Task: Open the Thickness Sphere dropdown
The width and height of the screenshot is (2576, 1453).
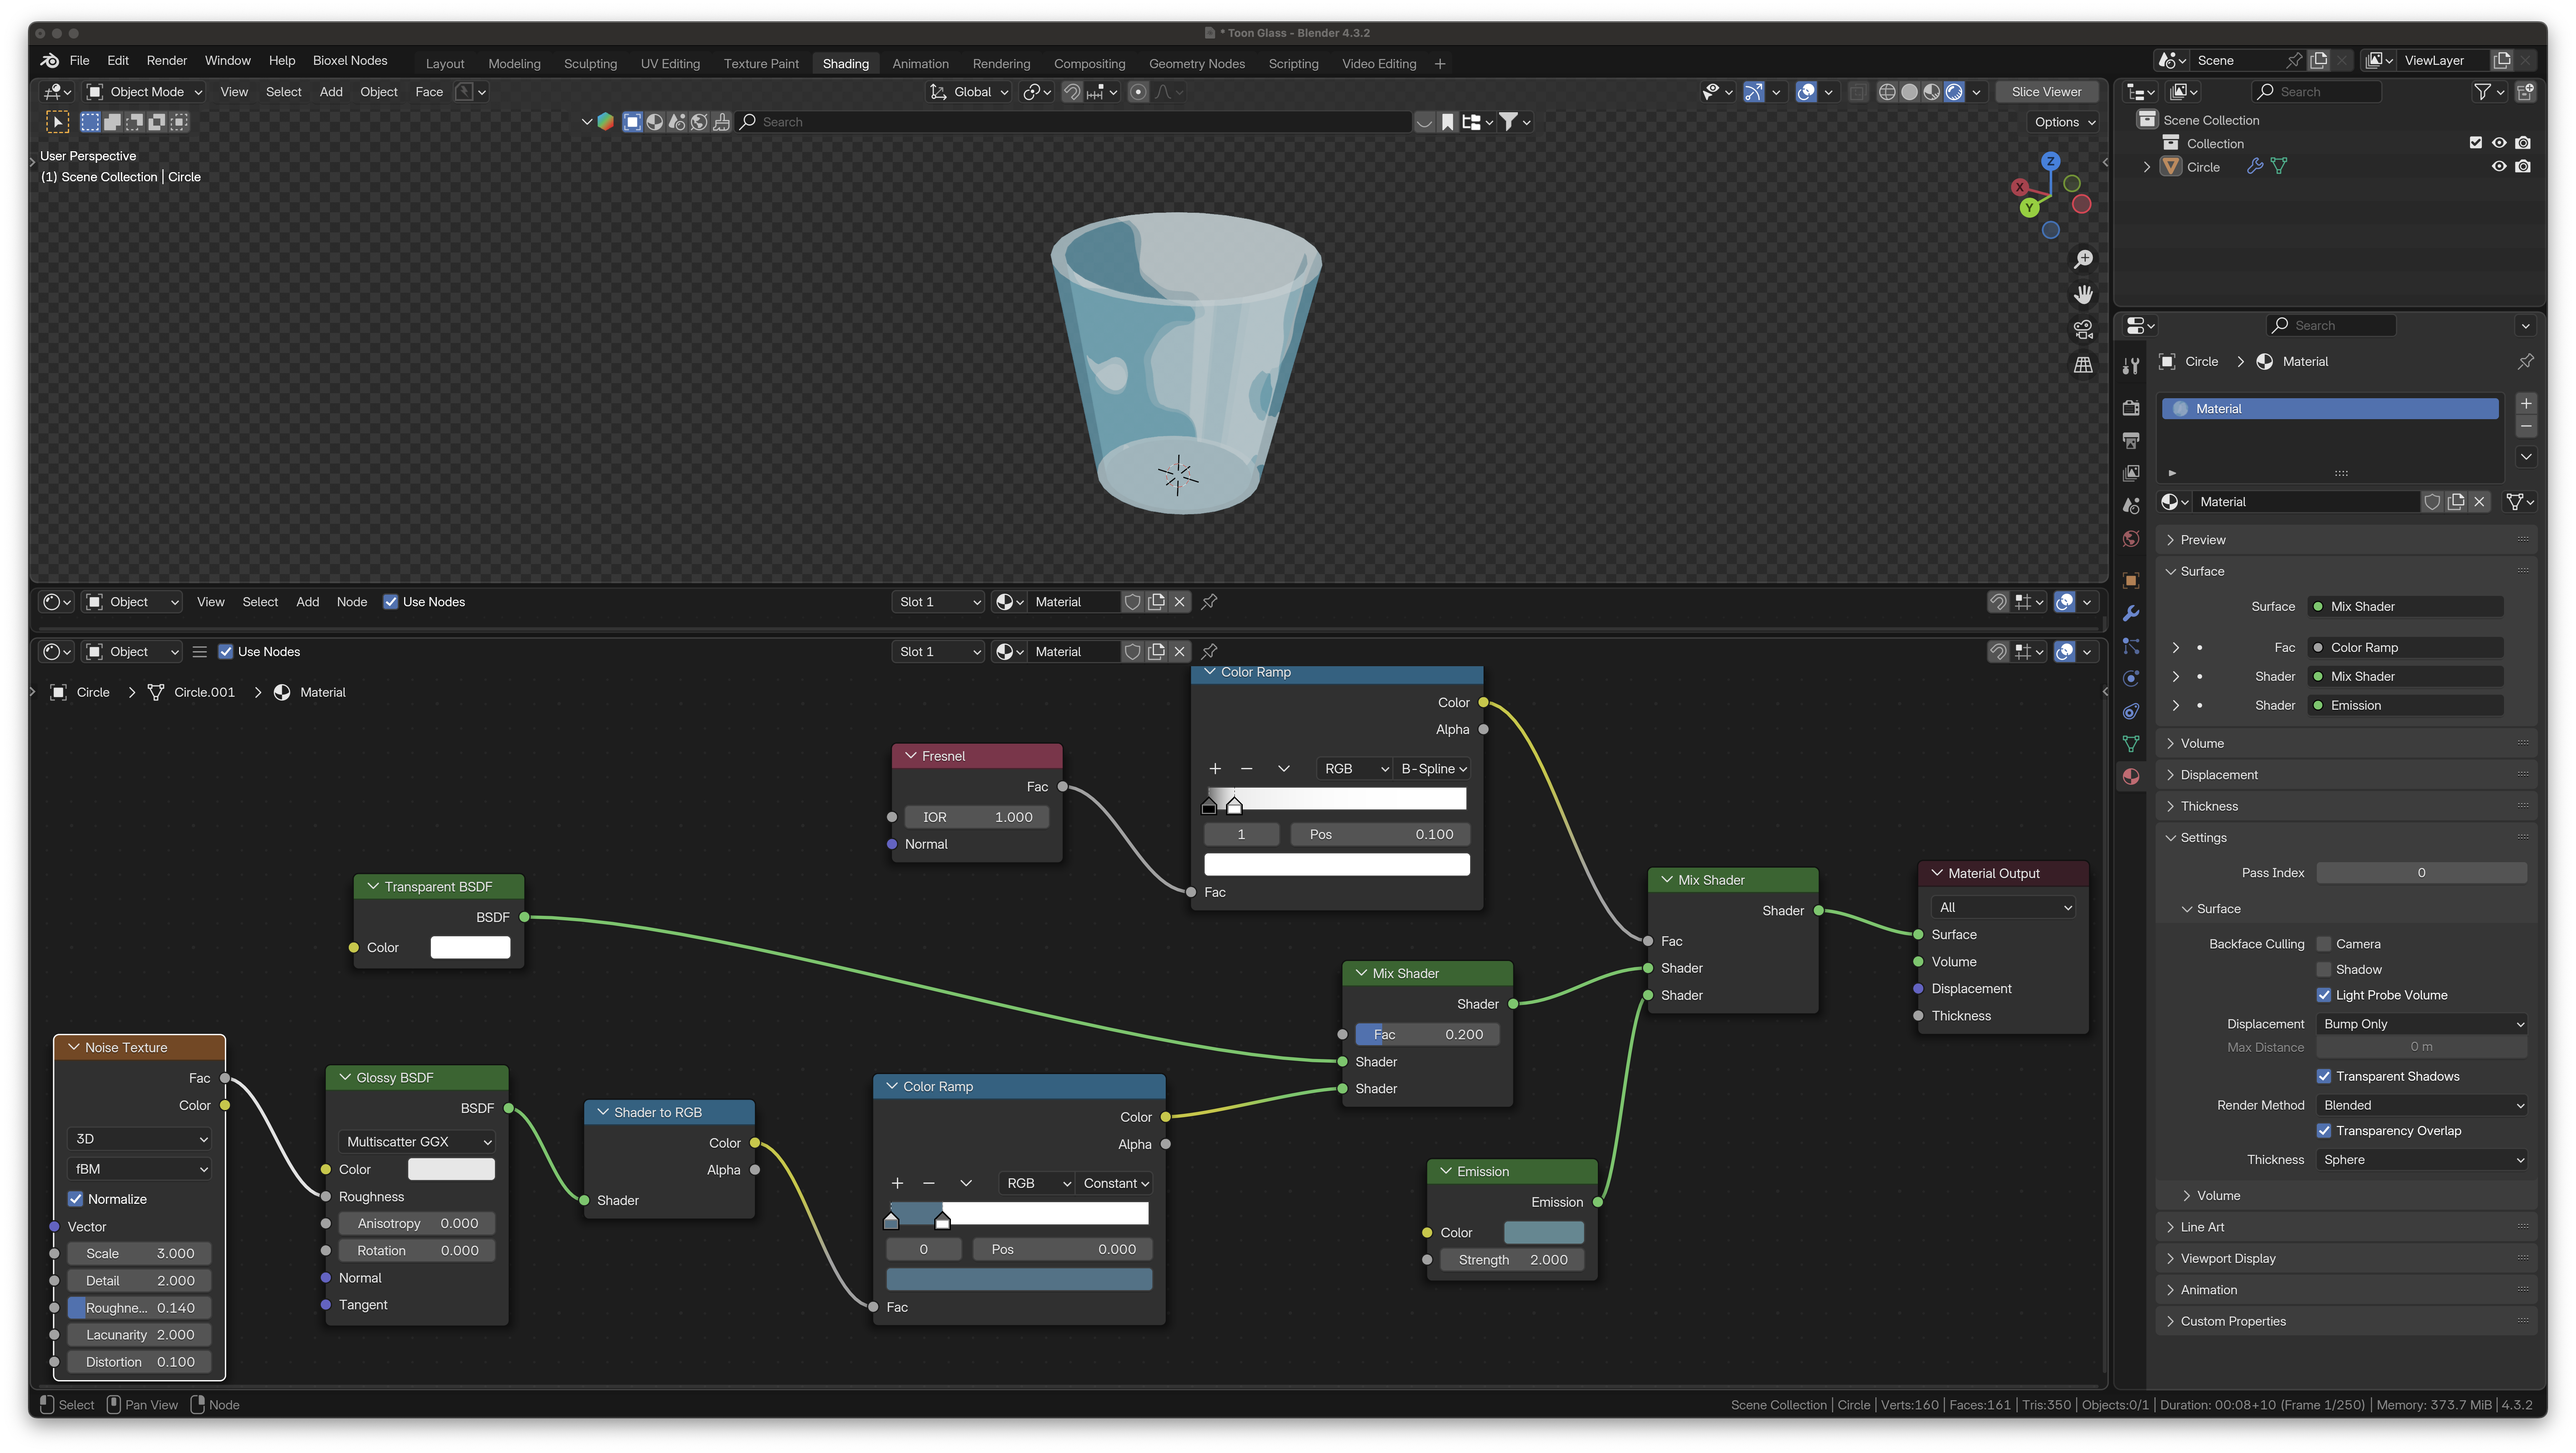Action: pos(2422,1160)
